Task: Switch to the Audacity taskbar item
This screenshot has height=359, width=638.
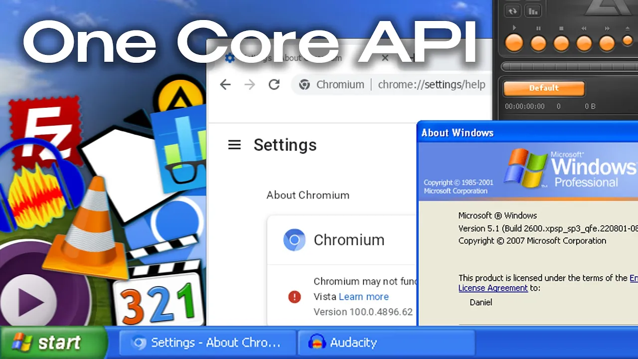Action: 386,343
